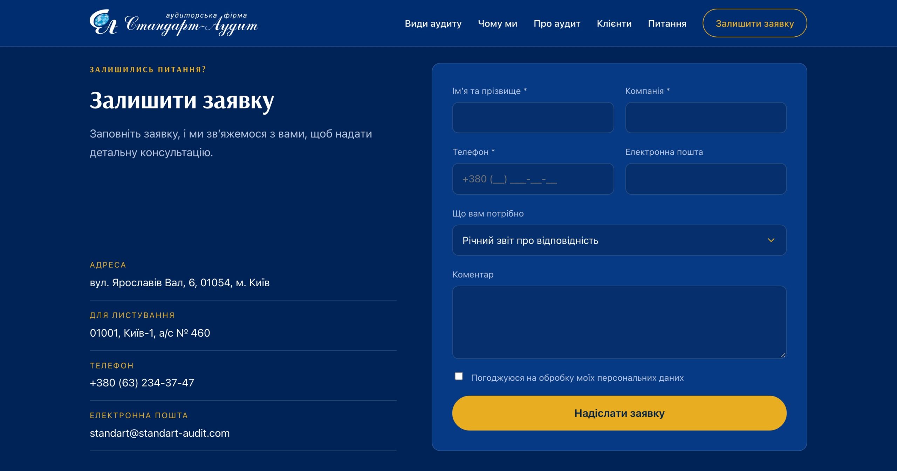Click the Стандарт-Аудит logo in the header

coord(174,23)
